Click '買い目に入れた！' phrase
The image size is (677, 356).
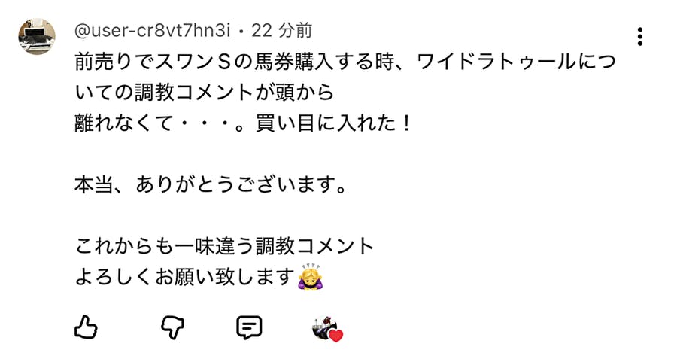(334, 123)
